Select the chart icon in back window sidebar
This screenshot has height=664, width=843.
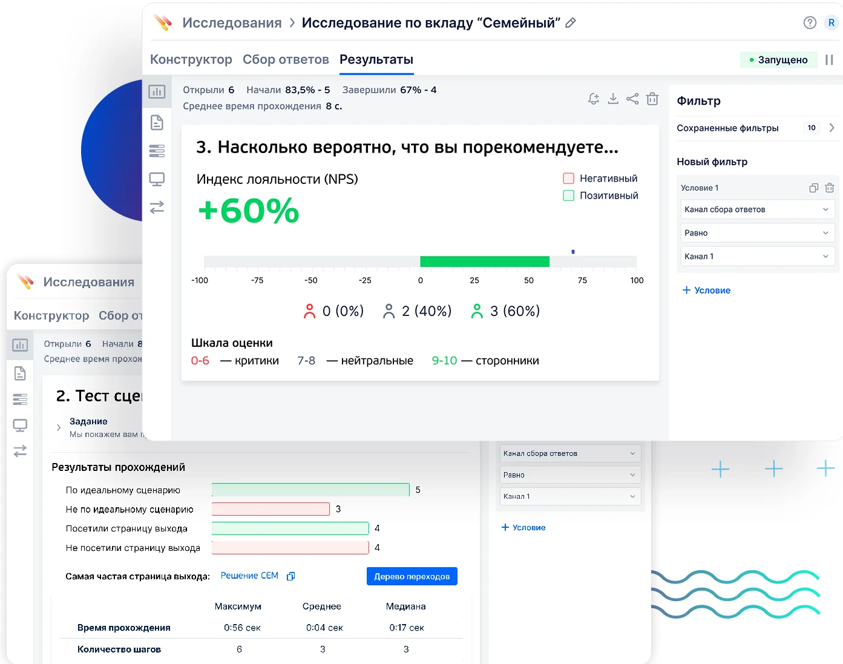(20, 345)
